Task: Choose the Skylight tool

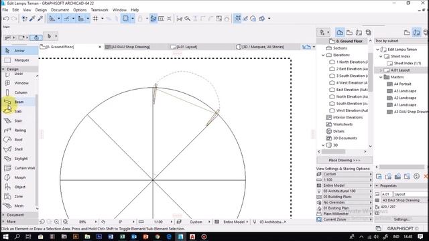Action: 19,159
